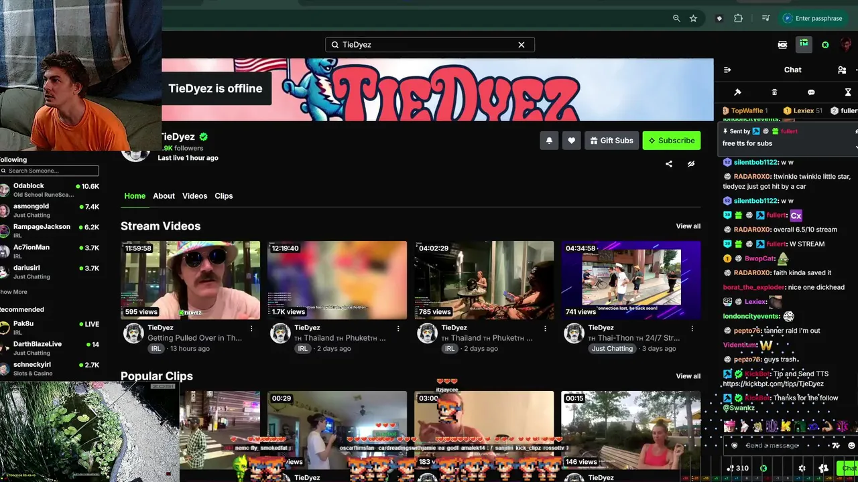Click the channel points 310 balance
858x482 pixels.
coord(737,469)
